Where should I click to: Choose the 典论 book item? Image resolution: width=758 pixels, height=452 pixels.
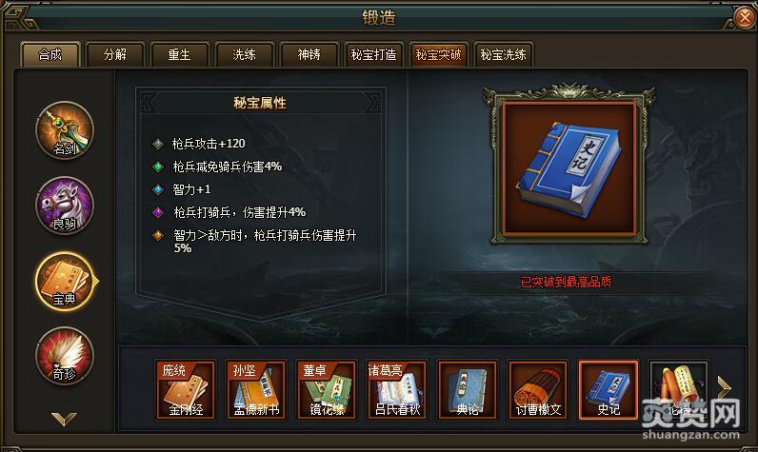tap(468, 390)
